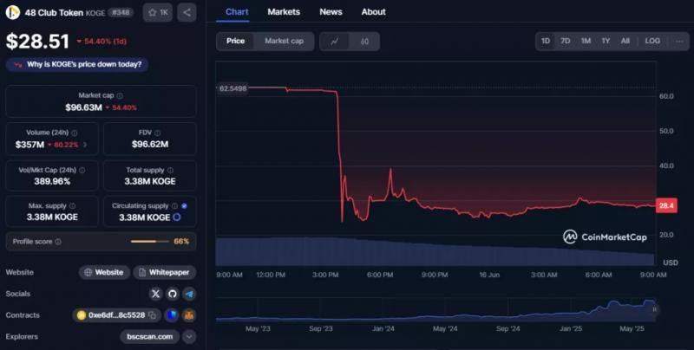This screenshot has height=350, width=694.
Task: Open Volume (24h) info icon
Action: click(75, 133)
